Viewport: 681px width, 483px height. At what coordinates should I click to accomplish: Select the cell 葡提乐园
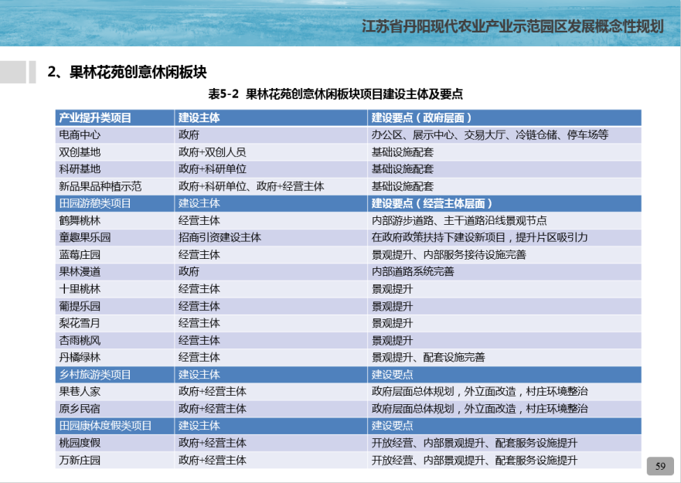coord(114,306)
